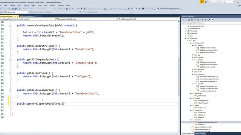Collapse getAllJobTypes code block
This screenshot has height=135, width=241.
tap(10, 73)
